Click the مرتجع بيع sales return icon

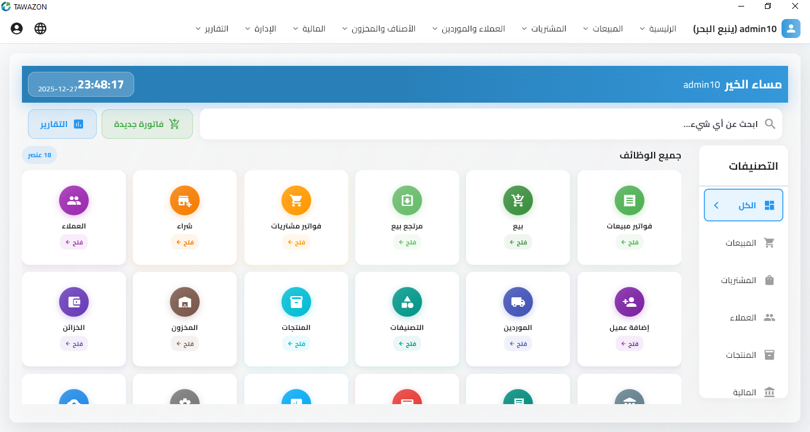coord(407,200)
